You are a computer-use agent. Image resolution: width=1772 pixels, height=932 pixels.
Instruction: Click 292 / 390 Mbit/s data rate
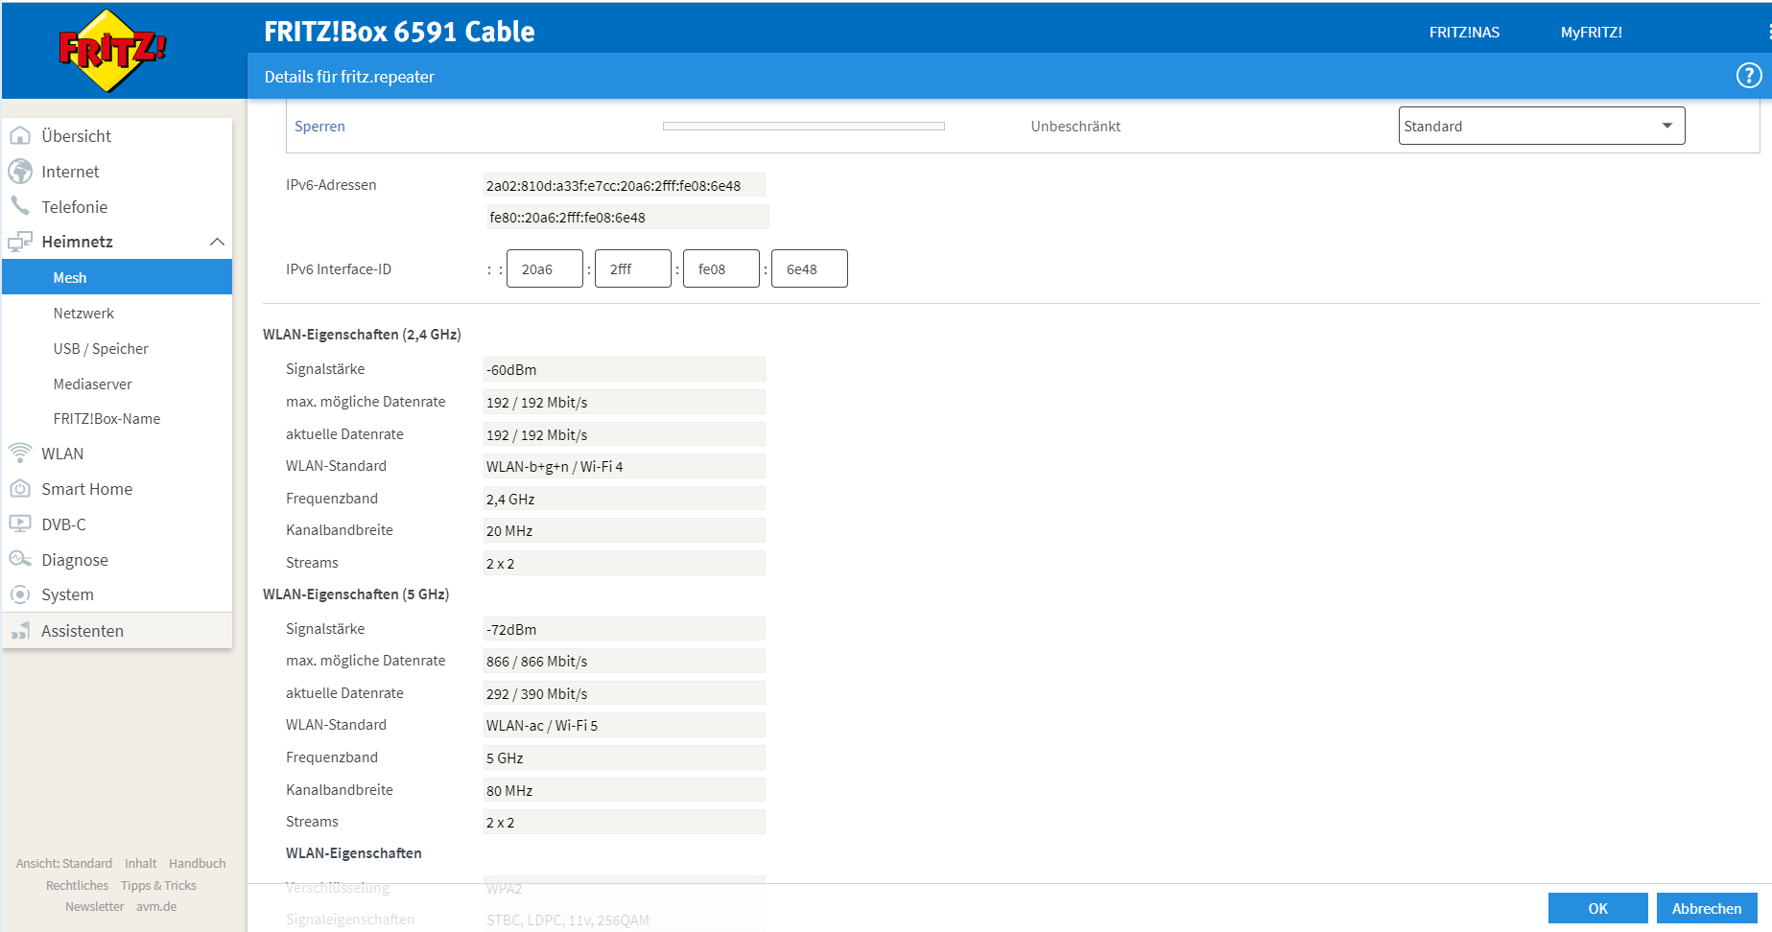point(625,693)
